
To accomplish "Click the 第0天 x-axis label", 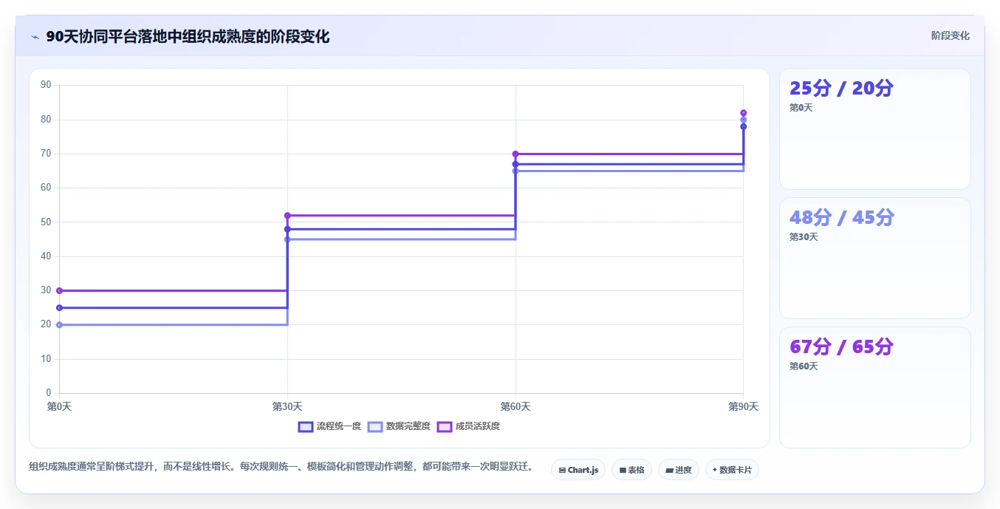I will (x=59, y=406).
